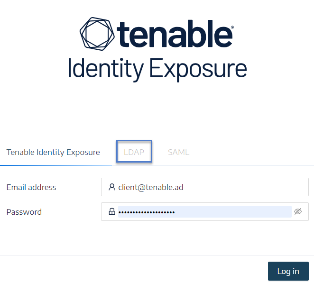Image resolution: width=314 pixels, height=283 pixels.
Task: Click the Email address label
Action: point(31,187)
